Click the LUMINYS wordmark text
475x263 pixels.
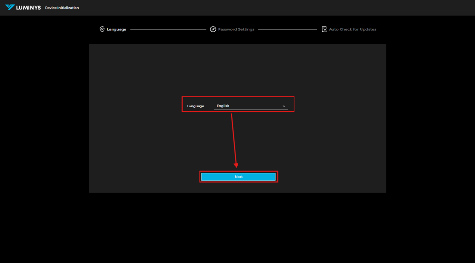pos(28,8)
